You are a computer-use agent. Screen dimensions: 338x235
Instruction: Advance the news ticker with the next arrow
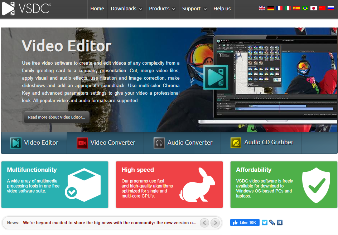pyautogui.click(x=215, y=222)
